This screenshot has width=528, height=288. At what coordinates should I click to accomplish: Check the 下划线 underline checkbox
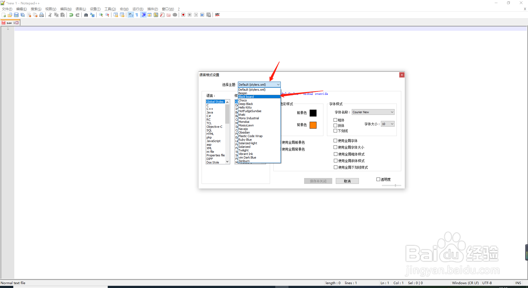coord(335,131)
